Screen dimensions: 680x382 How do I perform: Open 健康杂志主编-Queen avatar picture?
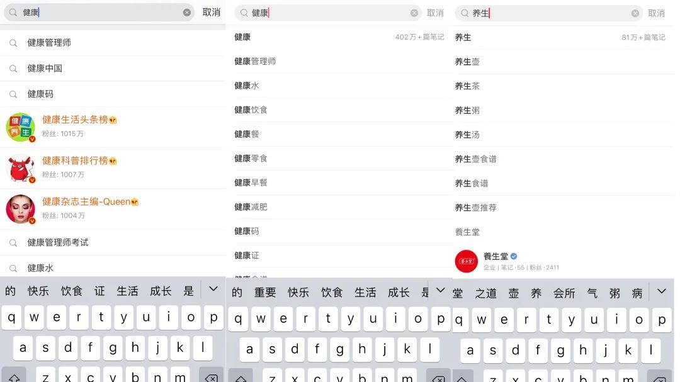coord(20,209)
